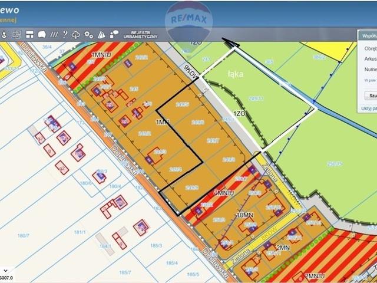Click parcel number 181/1
Viewport: 377px width, 283px height.
[80, 232]
